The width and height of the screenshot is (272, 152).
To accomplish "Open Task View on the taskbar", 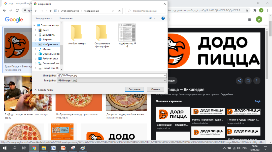I will point(24,148).
